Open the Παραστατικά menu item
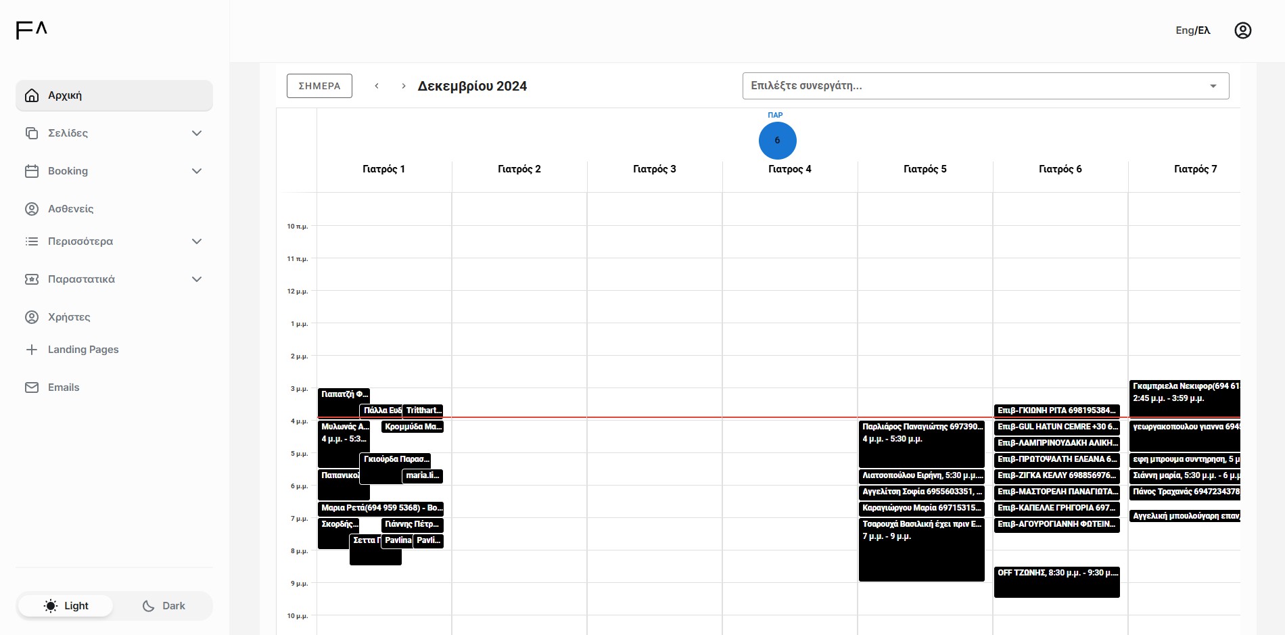This screenshot has width=1285, height=635. coord(81,279)
